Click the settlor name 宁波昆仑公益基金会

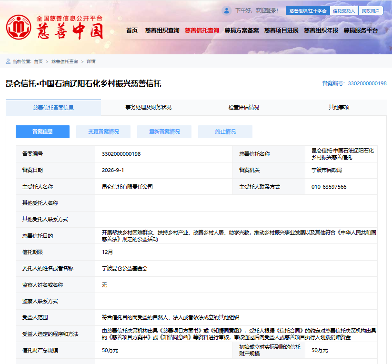(x=125, y=269)
